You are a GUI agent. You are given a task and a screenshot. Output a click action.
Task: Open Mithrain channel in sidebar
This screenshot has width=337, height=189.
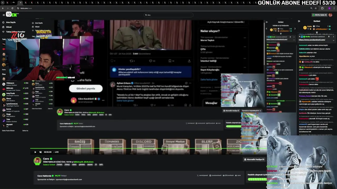[15, 89]
